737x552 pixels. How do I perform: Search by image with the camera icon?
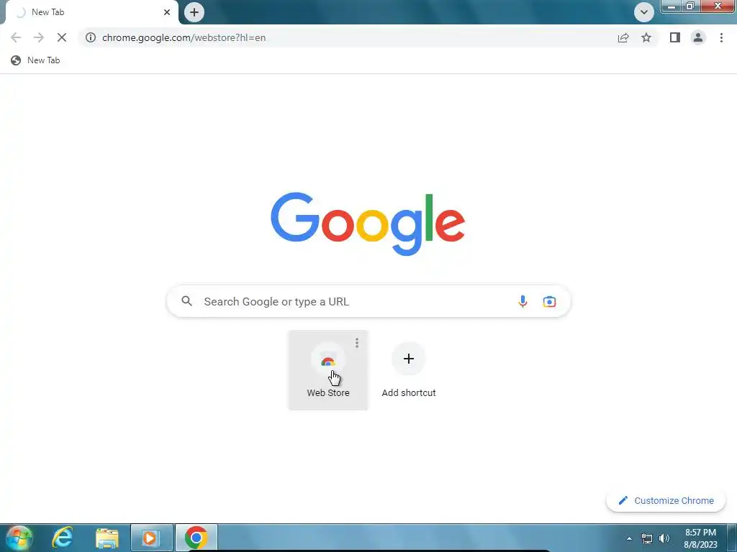click(x=549, y=301)
